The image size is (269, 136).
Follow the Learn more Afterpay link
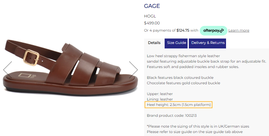(x=239, y=30)
